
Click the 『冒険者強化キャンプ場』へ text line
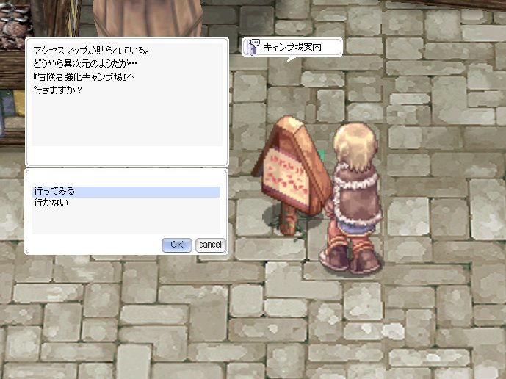pos(84,77)
